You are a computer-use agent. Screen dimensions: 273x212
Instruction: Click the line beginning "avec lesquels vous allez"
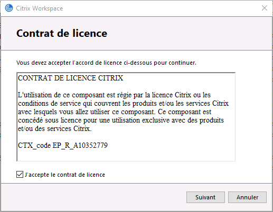pos(115,112)
